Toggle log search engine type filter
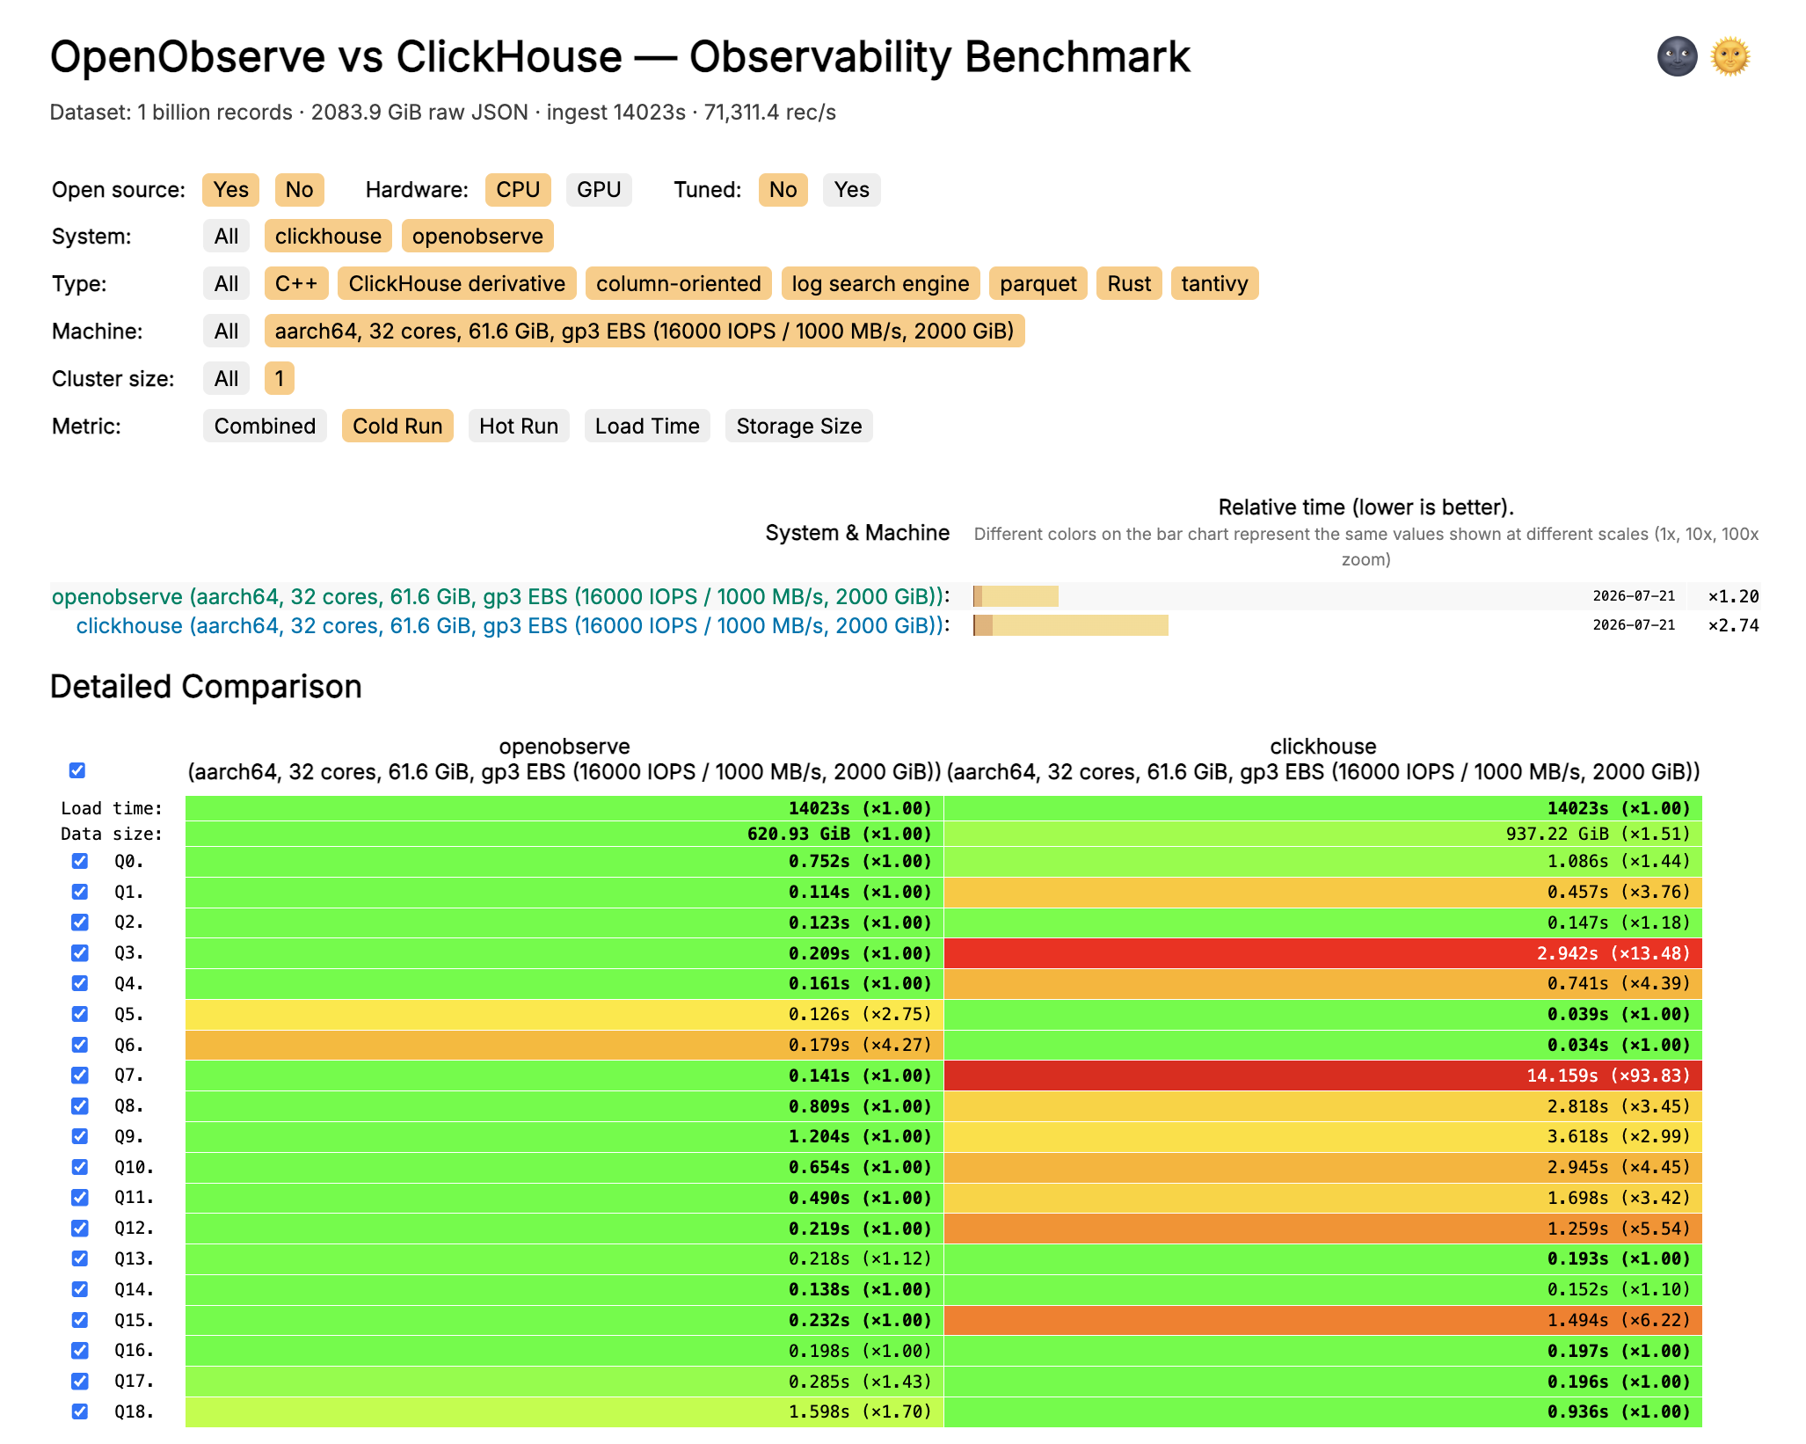1806x1444 pixels. (880, 284)
